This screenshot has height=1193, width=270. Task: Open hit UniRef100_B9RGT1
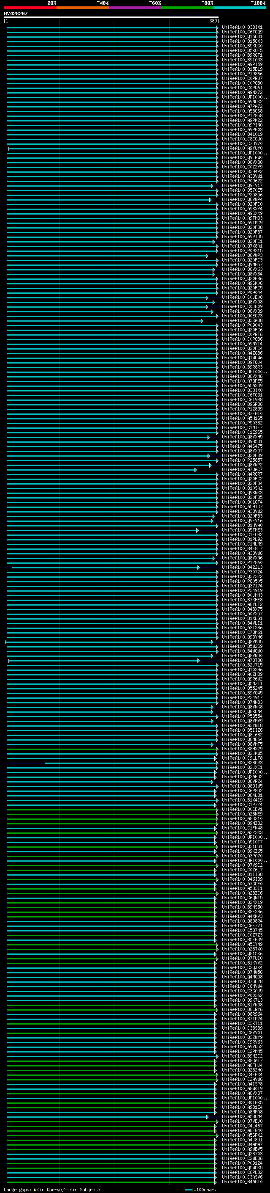(242, 55)
